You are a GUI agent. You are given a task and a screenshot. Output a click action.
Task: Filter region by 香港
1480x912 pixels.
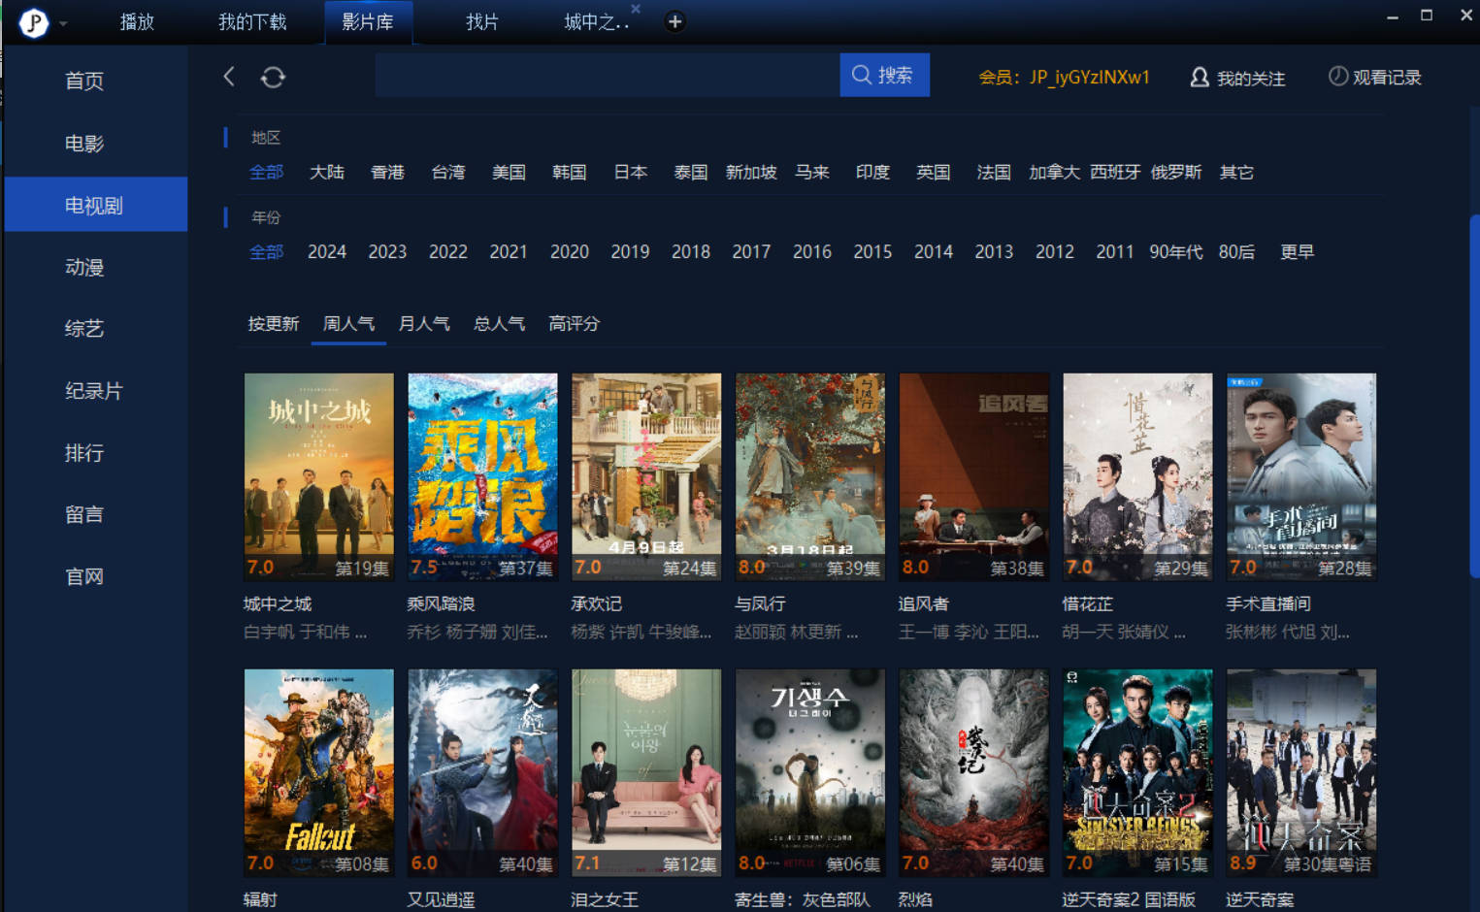387,172
